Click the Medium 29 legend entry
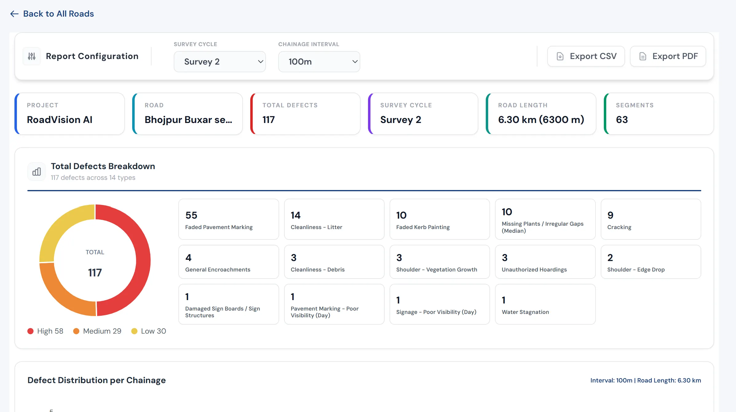Screen dimensions: 736x412 click(97, 331)
